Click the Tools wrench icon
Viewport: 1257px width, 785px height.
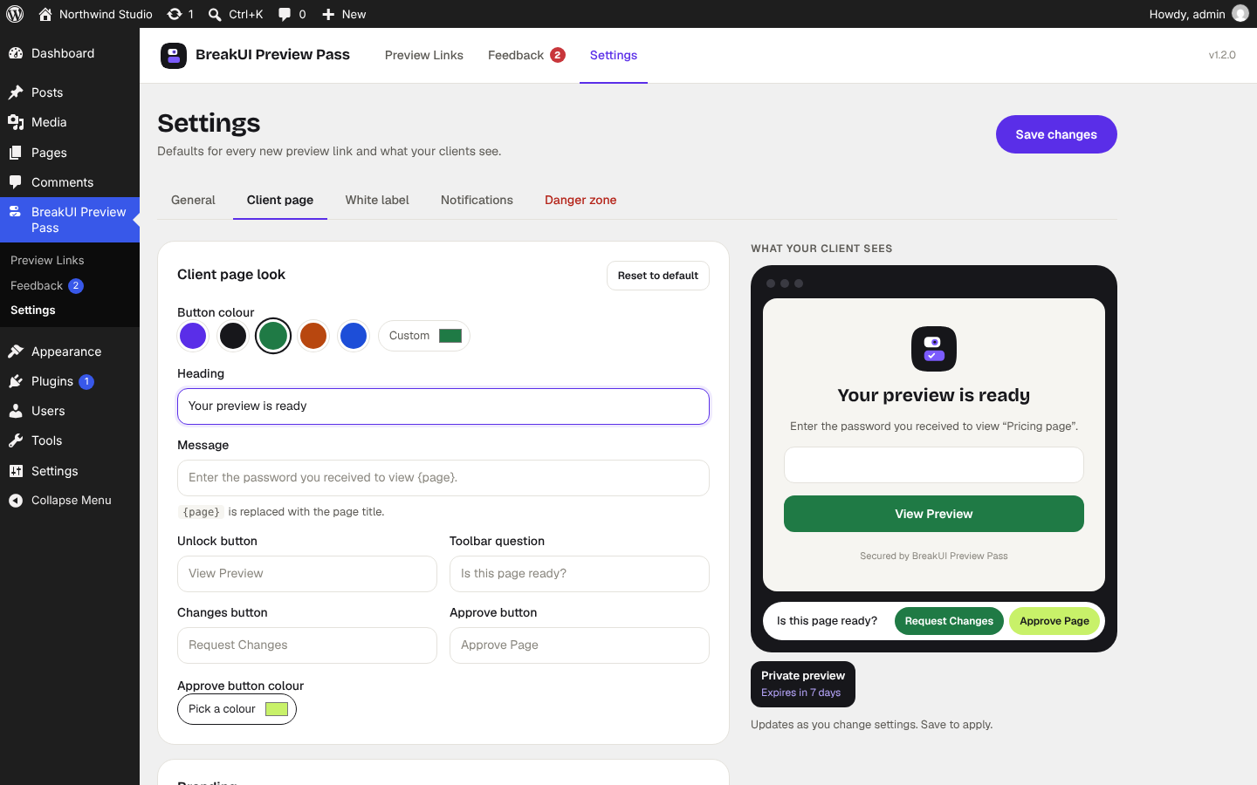[x=16, y=440]
